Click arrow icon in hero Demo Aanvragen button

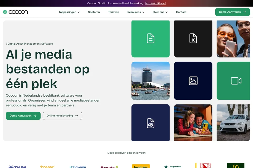[x=35, y=115]
